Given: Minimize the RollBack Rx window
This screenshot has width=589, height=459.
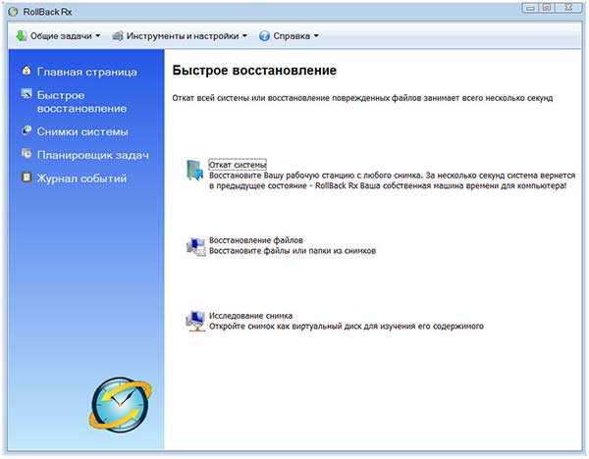Looking at the screenshot, I should (x=530, y=8).
